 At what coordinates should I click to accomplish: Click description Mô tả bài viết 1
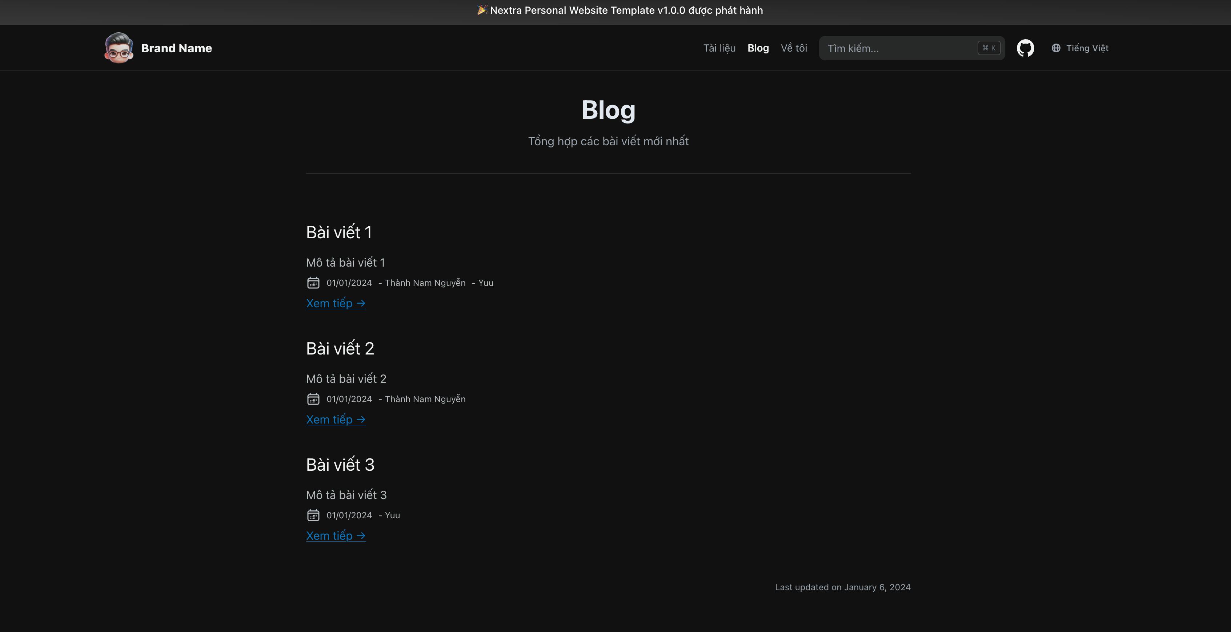pyautogui.click(x=345, y=263)
